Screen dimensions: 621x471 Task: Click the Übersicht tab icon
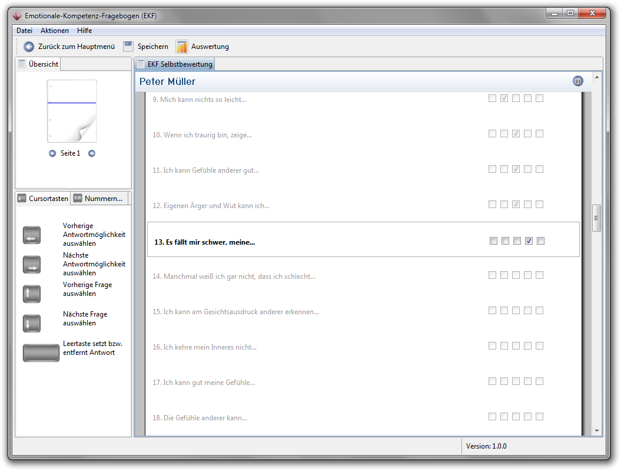pyautogui.click(x=22, y=64)
